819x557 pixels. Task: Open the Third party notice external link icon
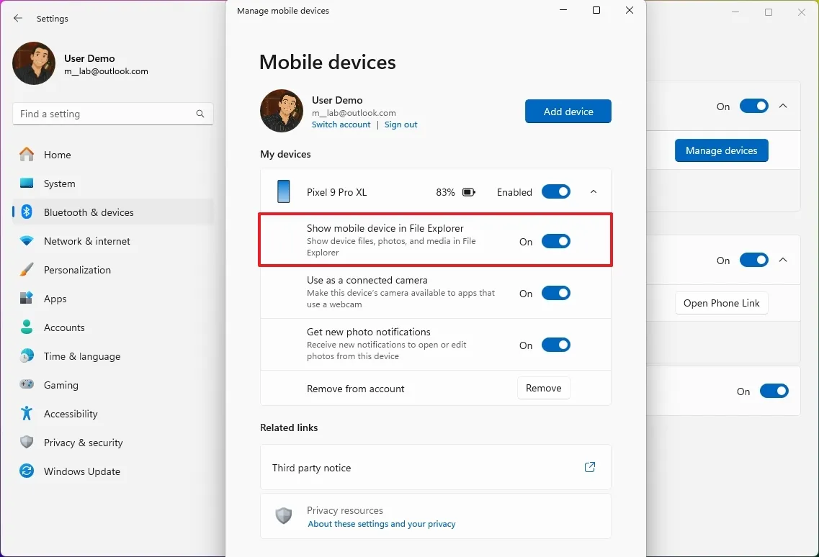pyautogui.click(x=589, y=467)
